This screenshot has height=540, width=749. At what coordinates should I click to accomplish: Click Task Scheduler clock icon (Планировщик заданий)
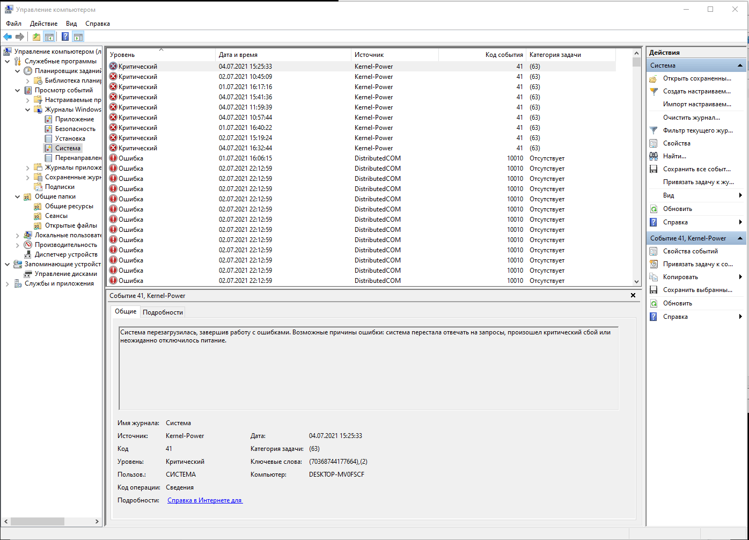(28, 71)
